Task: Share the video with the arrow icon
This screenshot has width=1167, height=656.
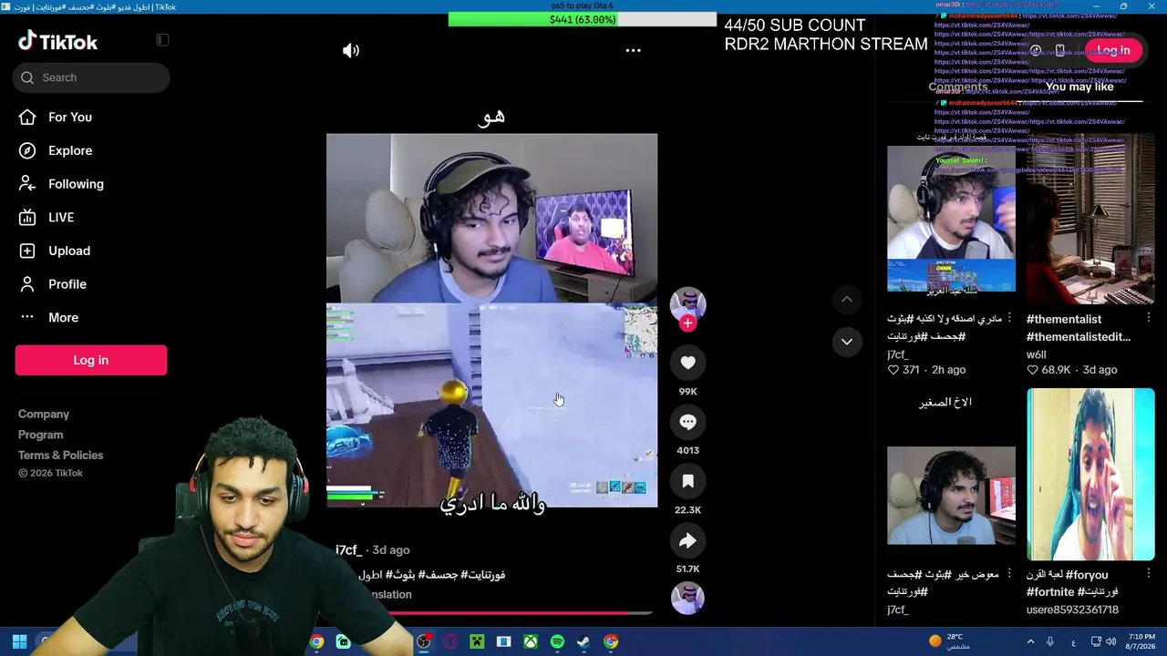Action: click(x=687, y=540)
